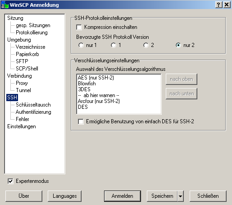The image size is (232, 205).
Task: Select Umgebung in the tree
Action: [x=19, y=40]
